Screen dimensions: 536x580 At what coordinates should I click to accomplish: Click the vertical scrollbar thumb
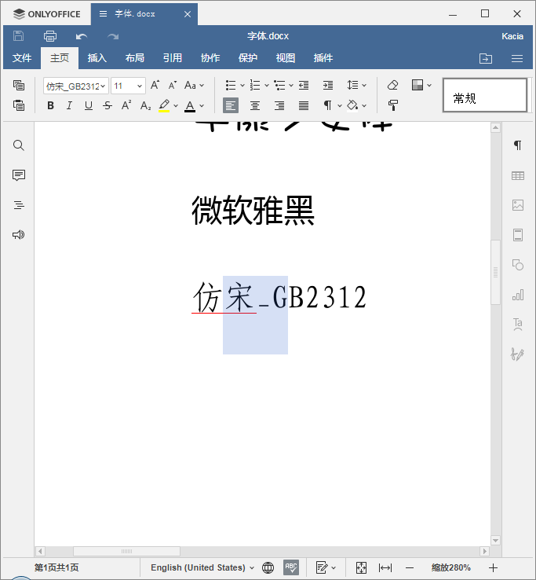click(x=495, y=273)
